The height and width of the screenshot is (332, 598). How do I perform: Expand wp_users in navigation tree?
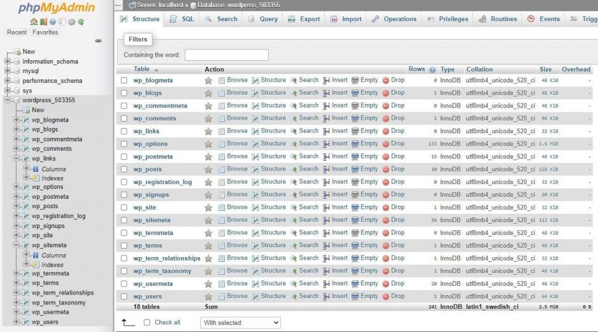pyautogui.click(x=16, y=321)
